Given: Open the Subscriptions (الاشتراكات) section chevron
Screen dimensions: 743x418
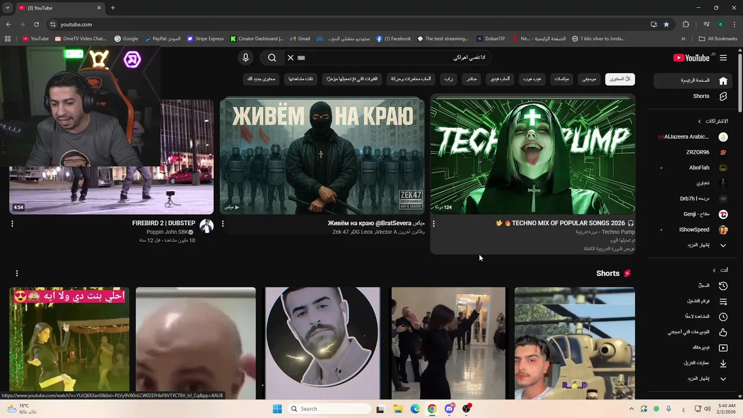Looking at the screenshot, I should (699, 121).
